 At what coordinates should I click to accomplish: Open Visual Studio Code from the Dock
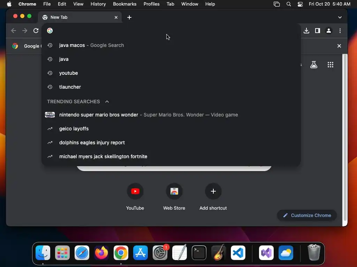click(238, 253)
